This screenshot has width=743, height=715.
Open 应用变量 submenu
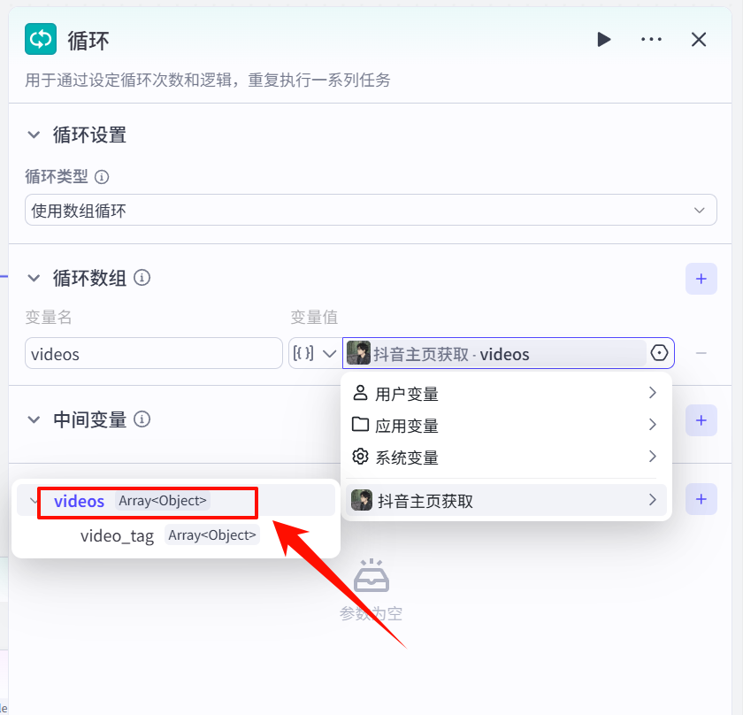coord(505,426)
